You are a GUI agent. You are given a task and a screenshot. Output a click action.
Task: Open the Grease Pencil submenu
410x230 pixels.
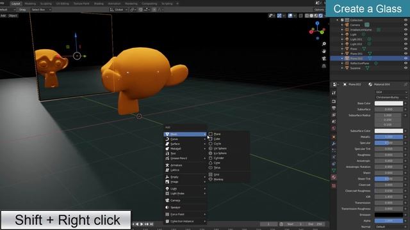point(185,158)
